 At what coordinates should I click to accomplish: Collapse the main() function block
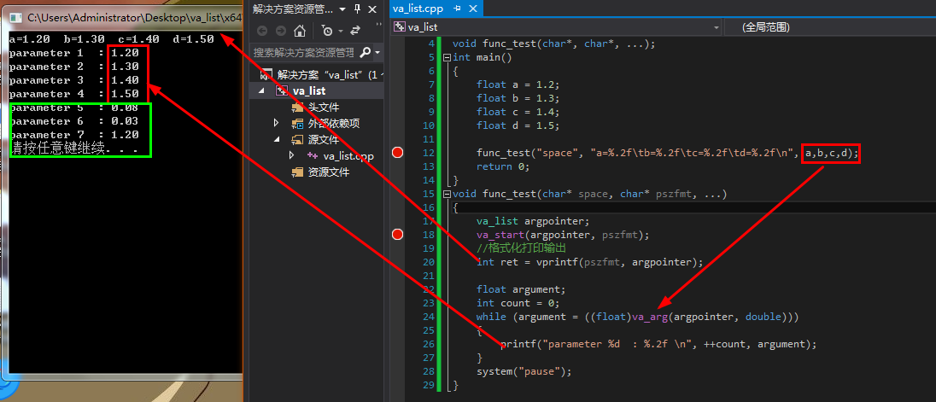pyautogui.click(x=447, y=58)
